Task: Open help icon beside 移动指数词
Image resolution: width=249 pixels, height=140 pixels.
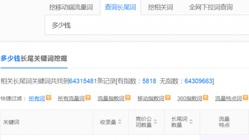Action: pyautogui.click(x=168, y=98)
